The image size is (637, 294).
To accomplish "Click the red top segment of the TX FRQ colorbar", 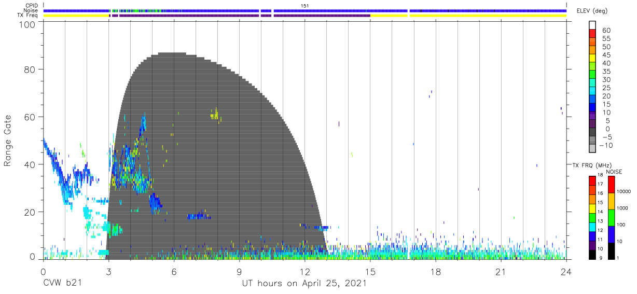I will tap(592, 181).
